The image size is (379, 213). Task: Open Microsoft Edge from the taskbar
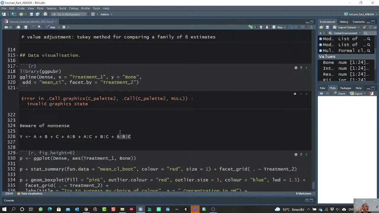click(x=49, y=209)
